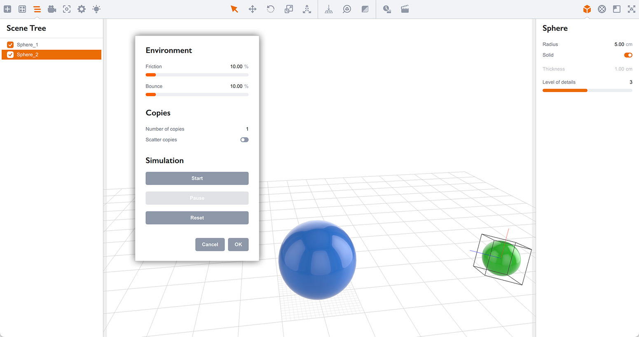Click the drop-to-floor grid icon
Image resolution: width=639 pixels, height=337 pixels.
[x=329, y=9]
